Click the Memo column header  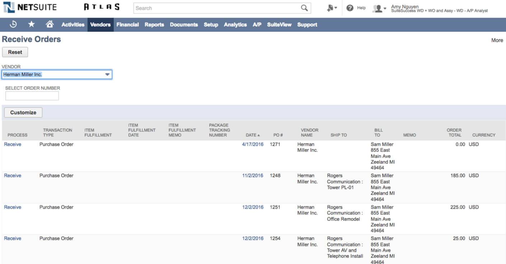click(409, 135)
